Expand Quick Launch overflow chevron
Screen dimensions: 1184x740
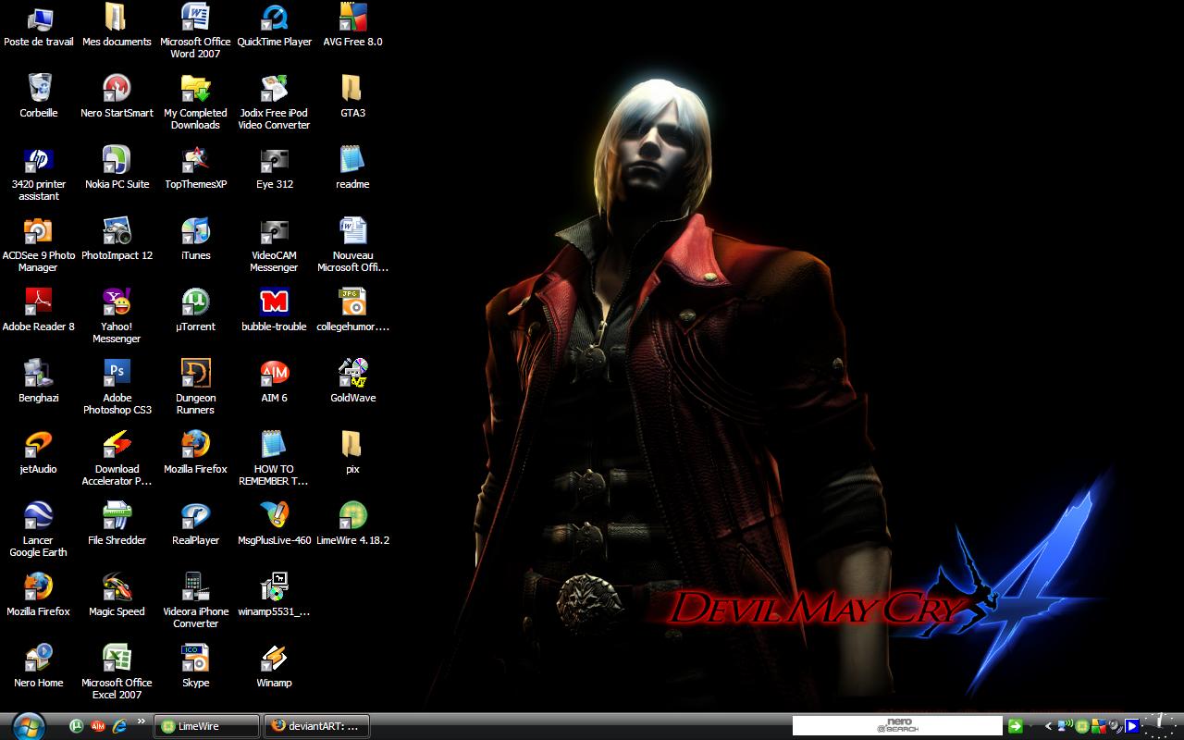click(142, 721)
